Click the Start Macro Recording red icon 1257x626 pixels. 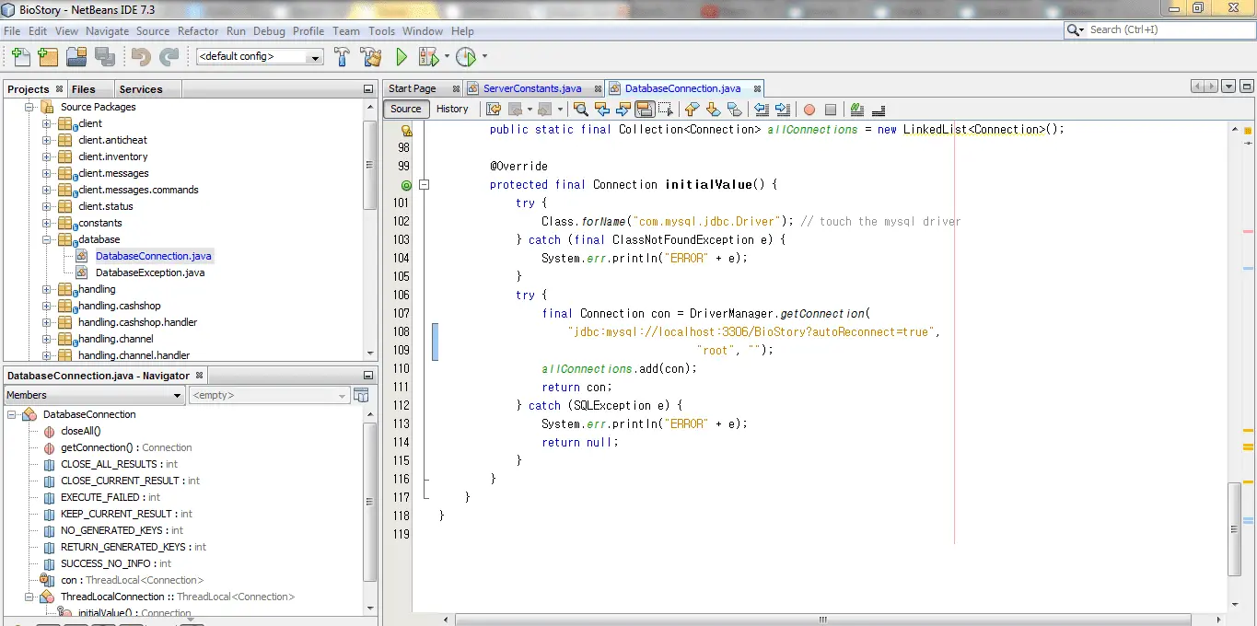809,110
